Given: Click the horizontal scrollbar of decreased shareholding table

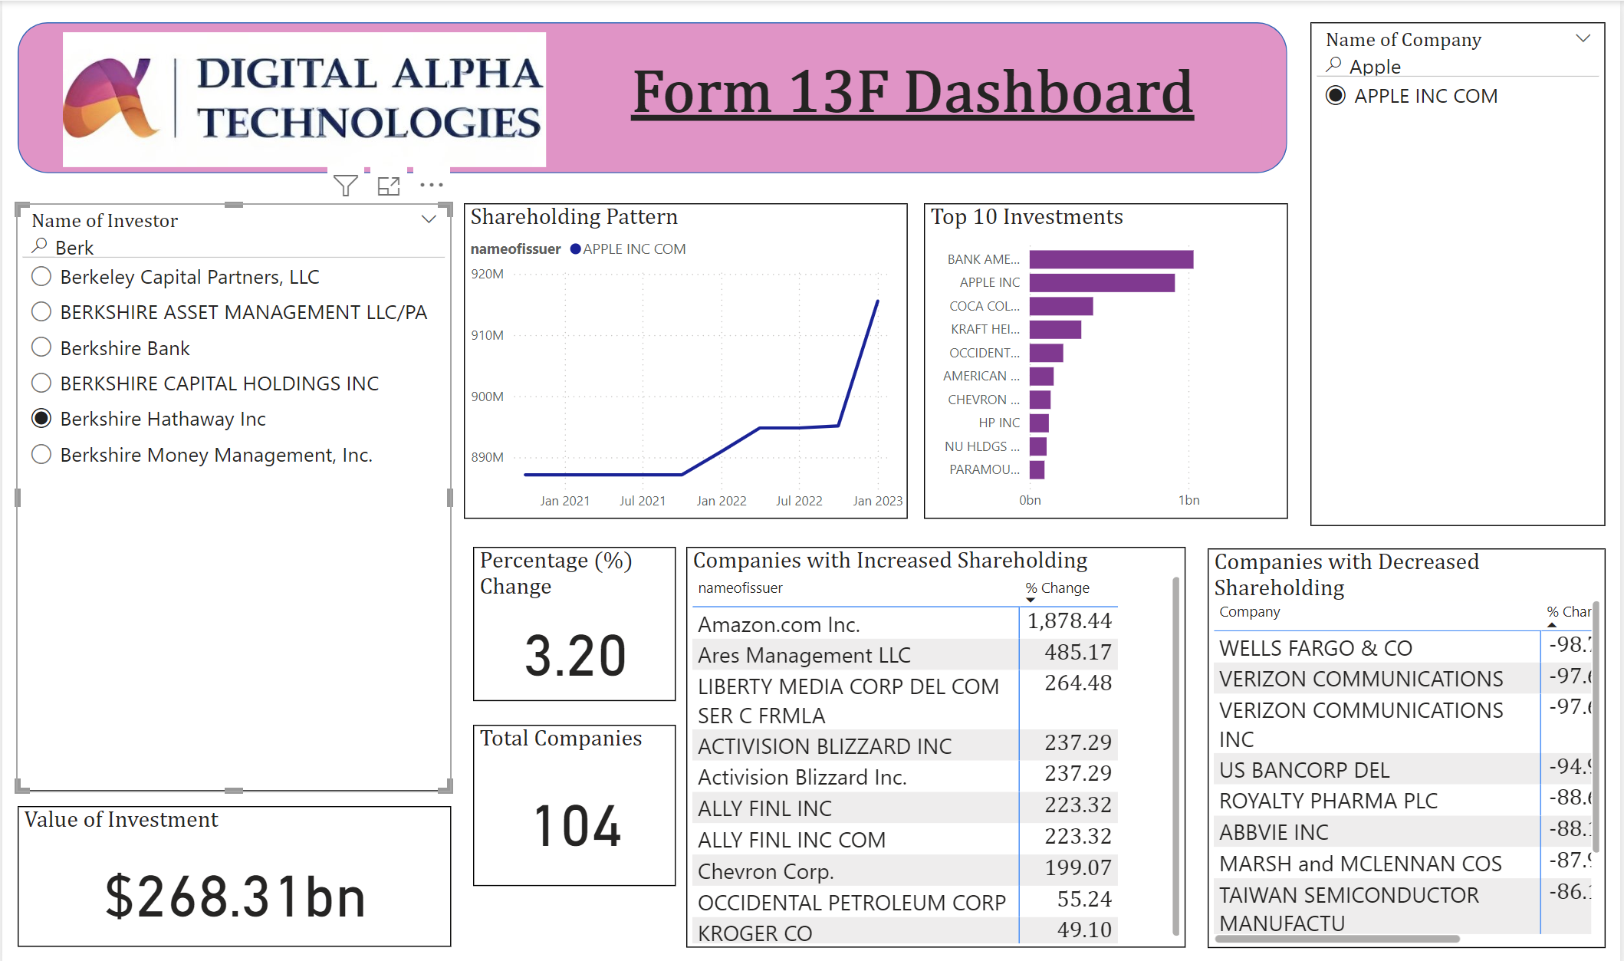Looking at the screenshot, I should click(x=1337, y=939).
